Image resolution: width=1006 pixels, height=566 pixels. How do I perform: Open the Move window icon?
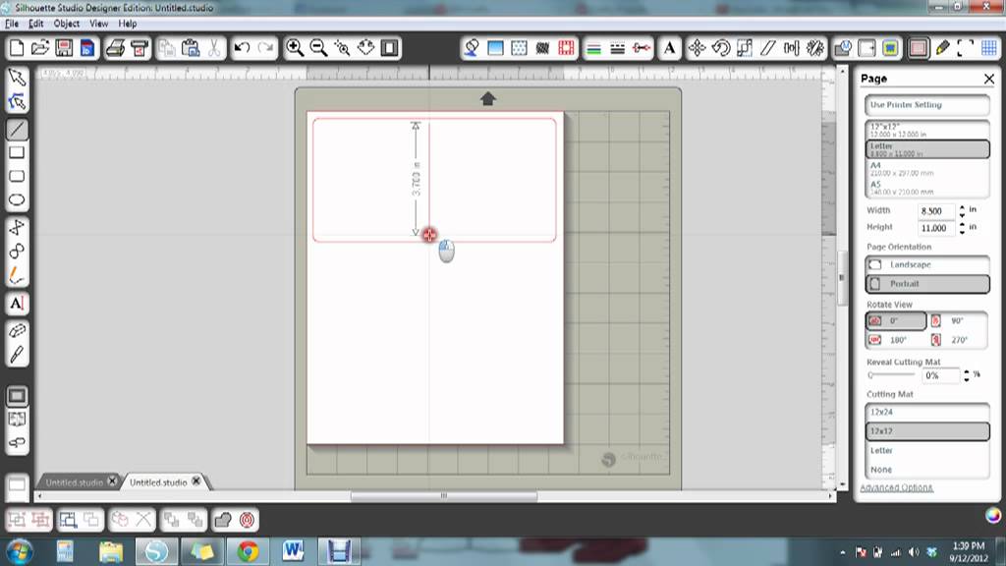[x=697, y=48]
